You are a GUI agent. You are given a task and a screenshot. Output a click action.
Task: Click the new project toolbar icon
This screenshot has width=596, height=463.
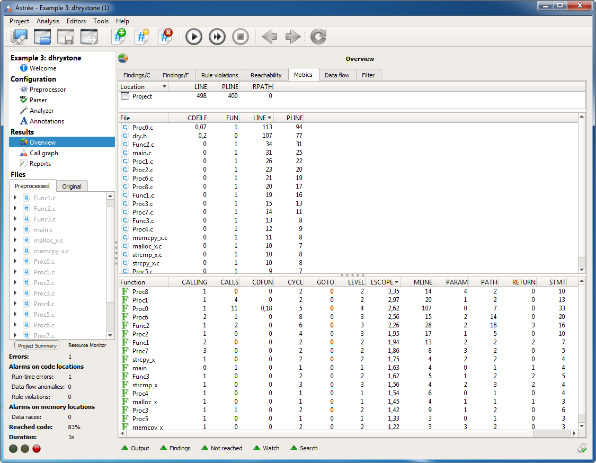pyautogui.click(x=19, y=37)
